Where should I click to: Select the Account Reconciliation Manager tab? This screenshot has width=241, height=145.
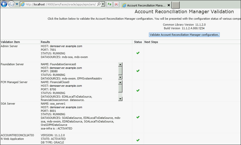click(146, 5)
